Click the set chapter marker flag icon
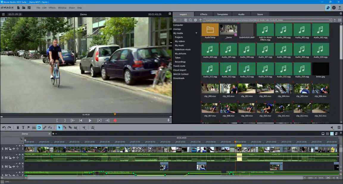Screen dimensions: 343x184 click(29, 128)
